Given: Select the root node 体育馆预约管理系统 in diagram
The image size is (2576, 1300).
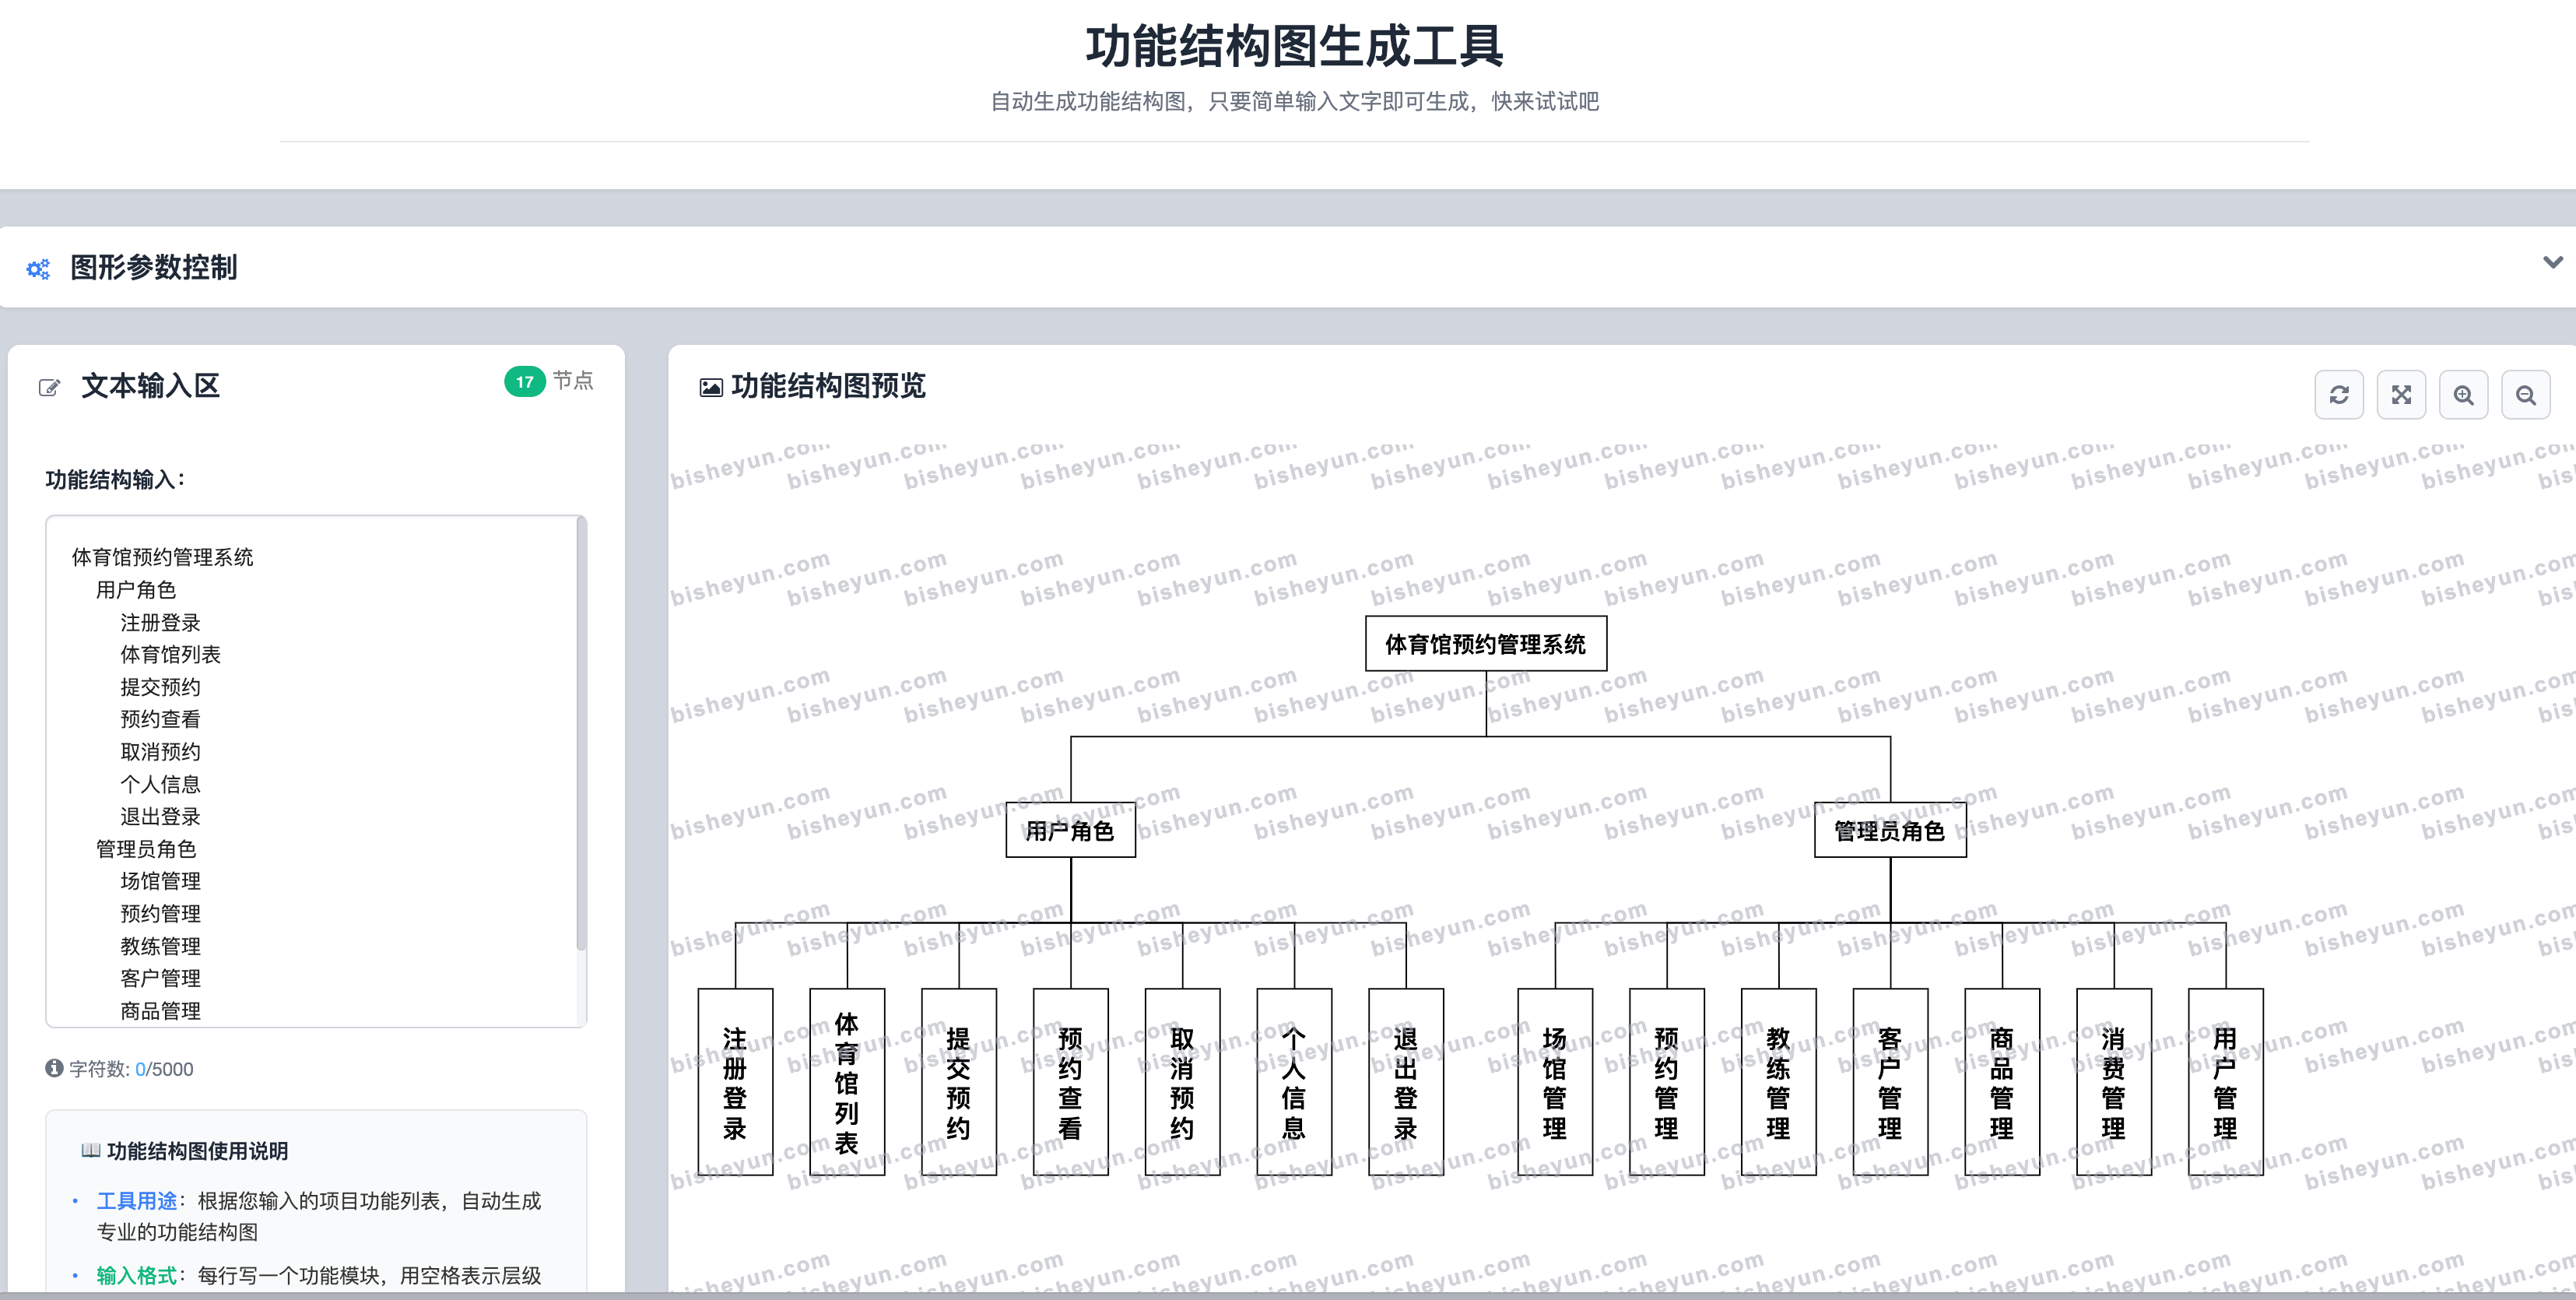Looking at the screenshot, I should (1486, 643).
